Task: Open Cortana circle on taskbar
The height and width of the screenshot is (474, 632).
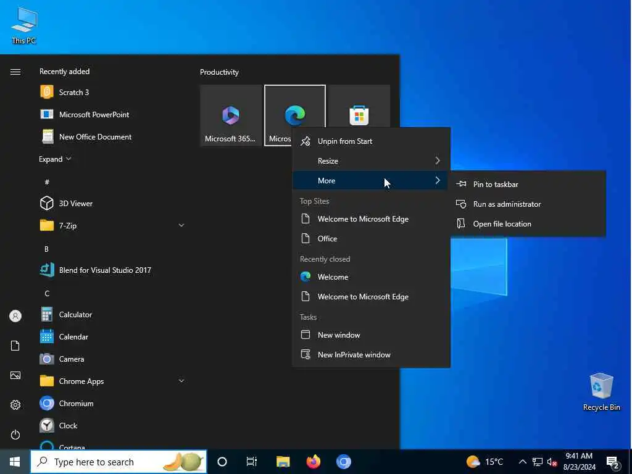Action: tap(222, 462)
